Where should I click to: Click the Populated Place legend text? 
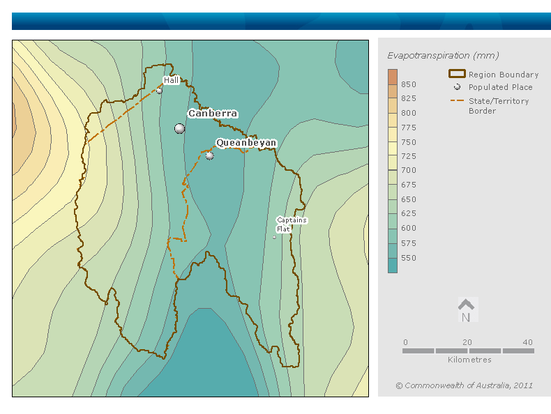click(x=500, y=87)
